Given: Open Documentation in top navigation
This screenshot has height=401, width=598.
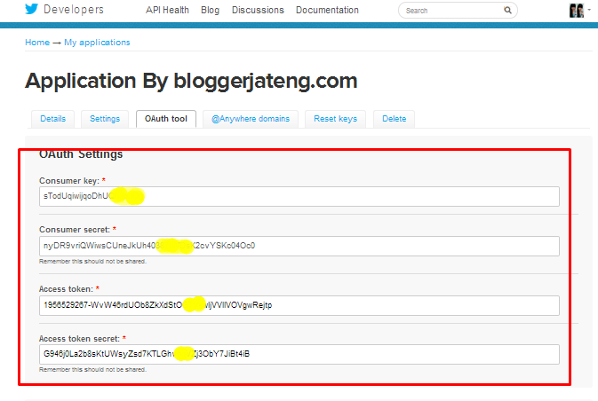Looking at the screenshot, I should pyautogui.click(x=327, y=11).
